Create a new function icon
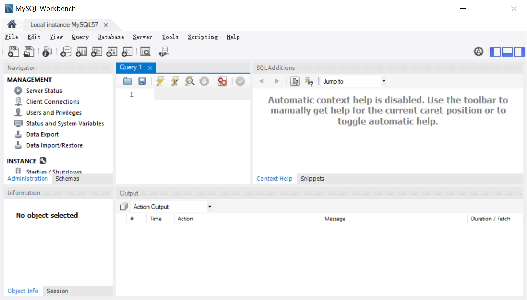 pos(127,52)
